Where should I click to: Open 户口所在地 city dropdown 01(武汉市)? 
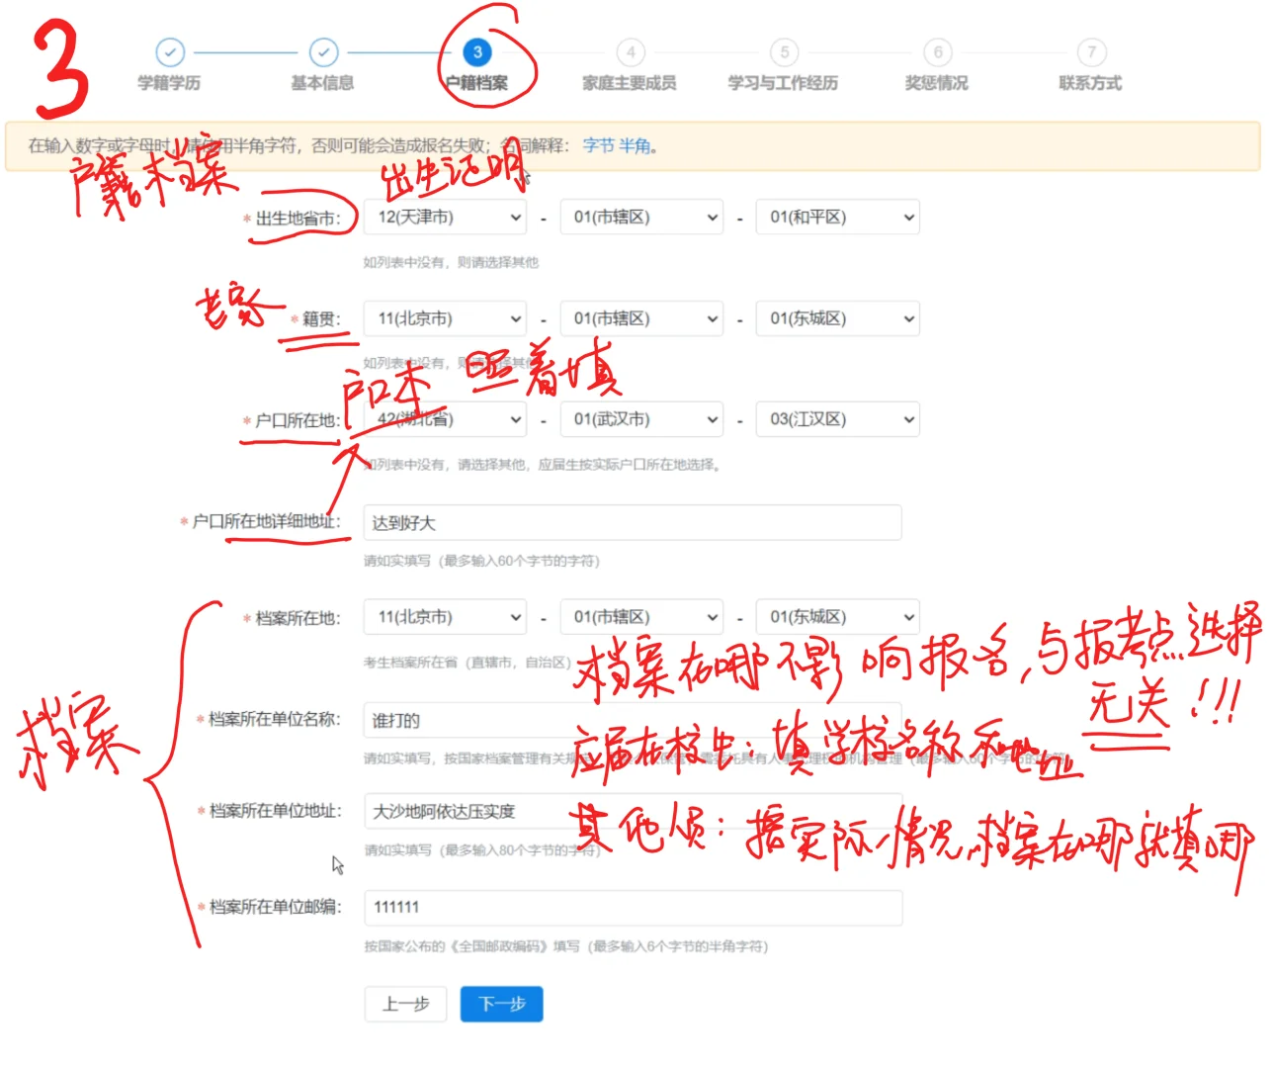641,419
